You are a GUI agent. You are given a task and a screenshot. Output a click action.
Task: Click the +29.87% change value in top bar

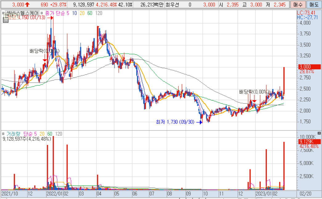58,5
